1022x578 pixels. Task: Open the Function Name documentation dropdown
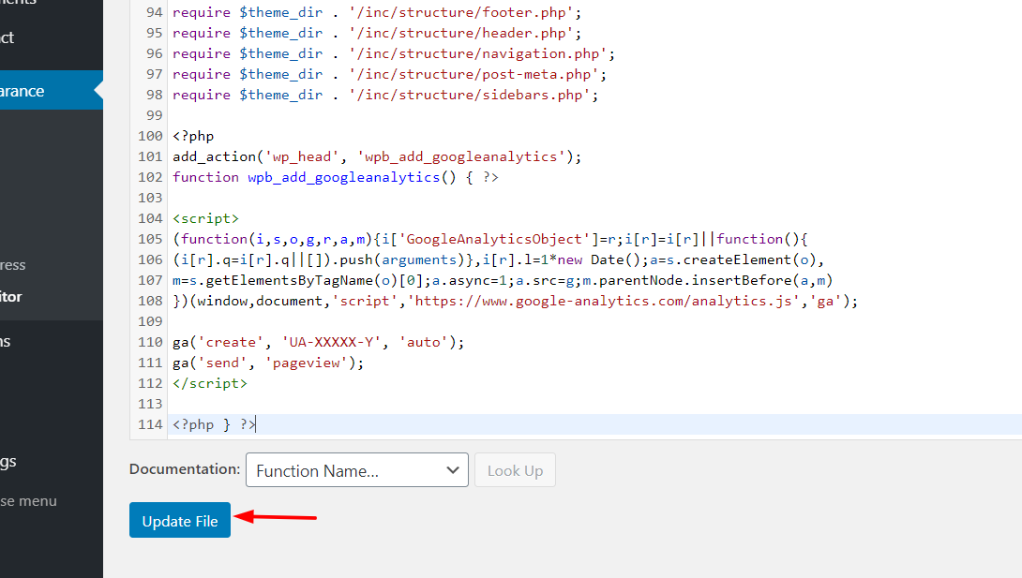click(356, 470)
